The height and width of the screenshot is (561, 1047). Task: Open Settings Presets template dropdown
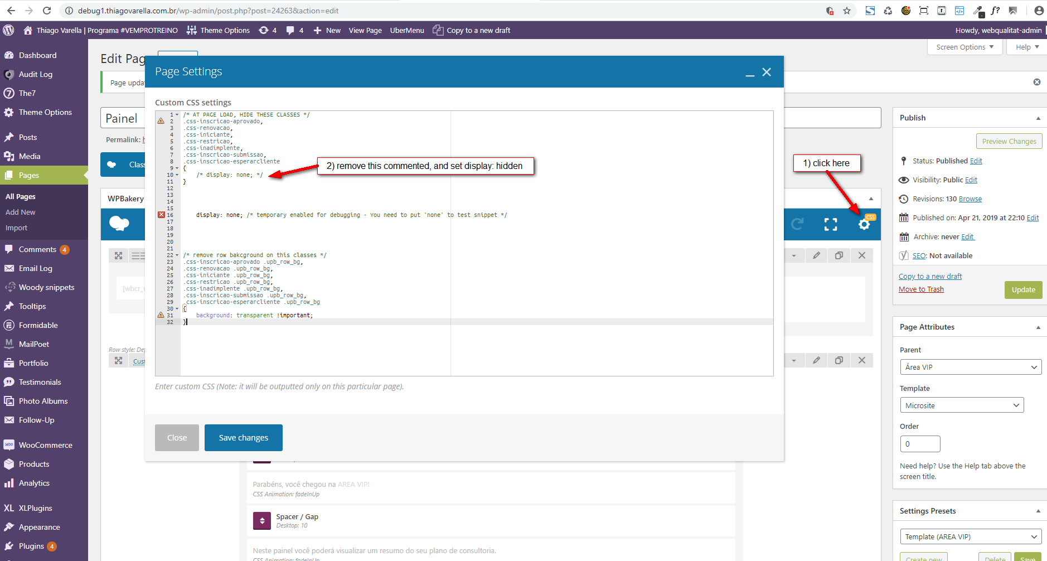pyautogui.click(x=971, y=536)
